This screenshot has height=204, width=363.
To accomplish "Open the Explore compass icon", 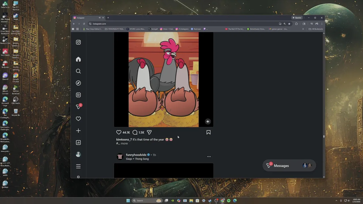I will tap(78, 83).
